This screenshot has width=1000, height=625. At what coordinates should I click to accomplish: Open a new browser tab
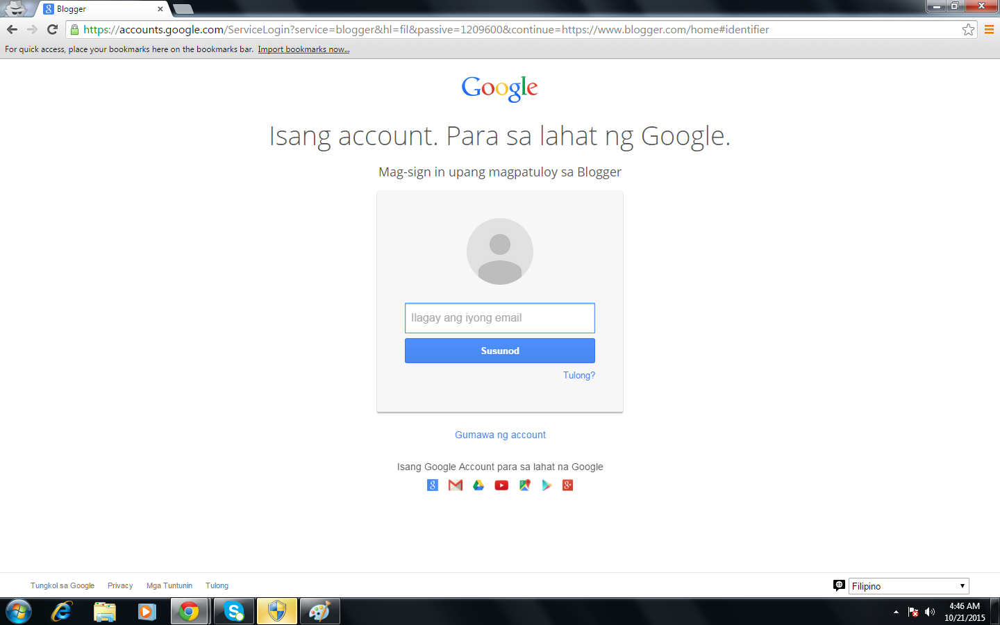click(183, 9)
